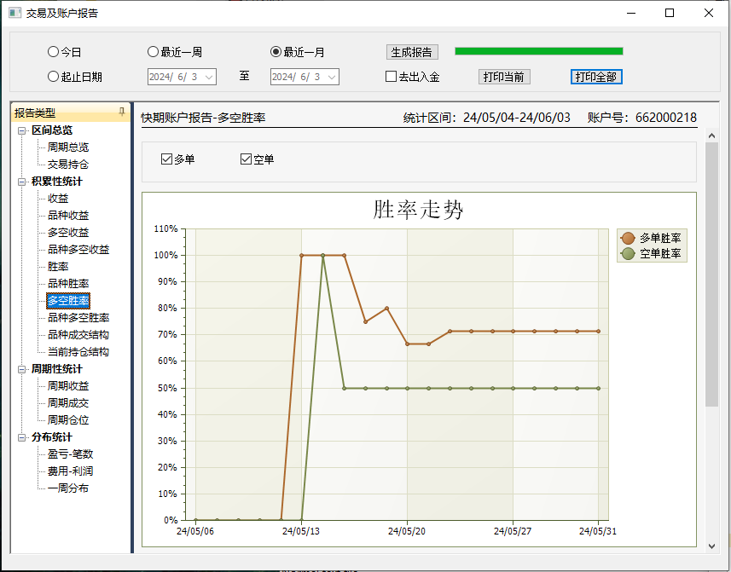
Task: Toggle the 空单 checkbox
Action: click(247, 159)
